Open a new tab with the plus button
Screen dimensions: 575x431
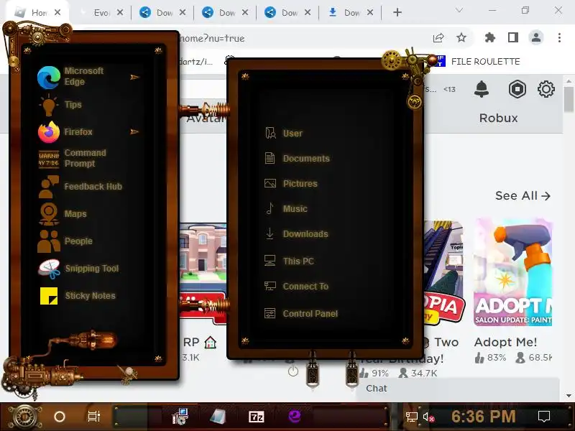click(397, 12)
